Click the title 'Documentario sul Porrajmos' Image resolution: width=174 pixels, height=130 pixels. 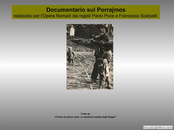coord(86,10)
